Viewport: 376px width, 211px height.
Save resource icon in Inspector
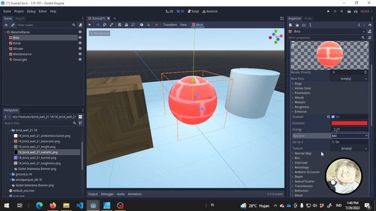pyautogui.click(x=304, y=25)
